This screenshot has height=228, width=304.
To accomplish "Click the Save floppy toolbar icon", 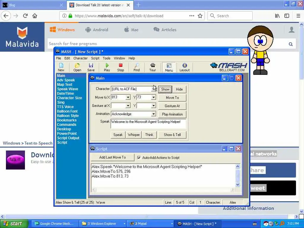I will 91,67.
